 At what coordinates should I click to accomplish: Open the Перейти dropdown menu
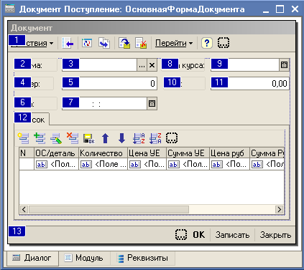coord(174,43)
